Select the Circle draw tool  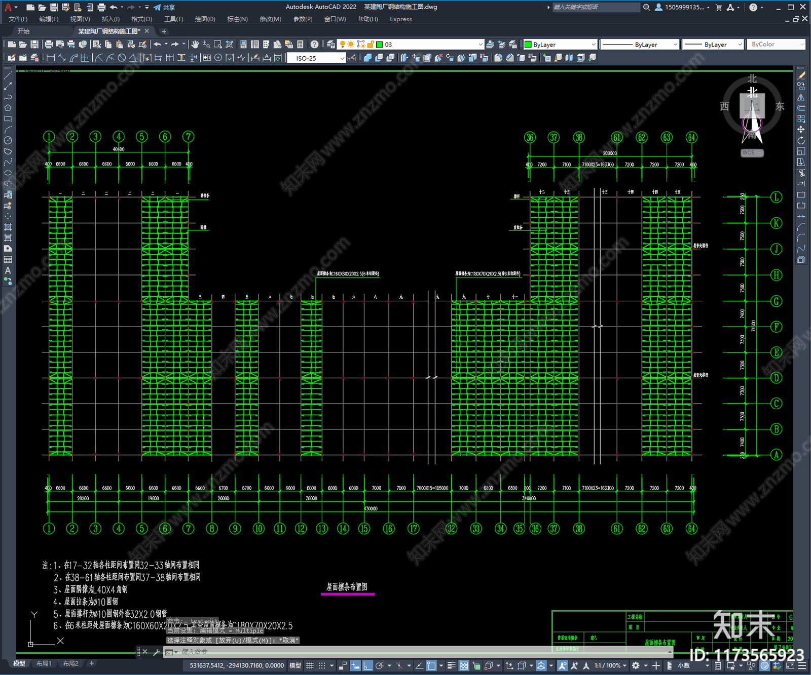(x=8, y=141)
